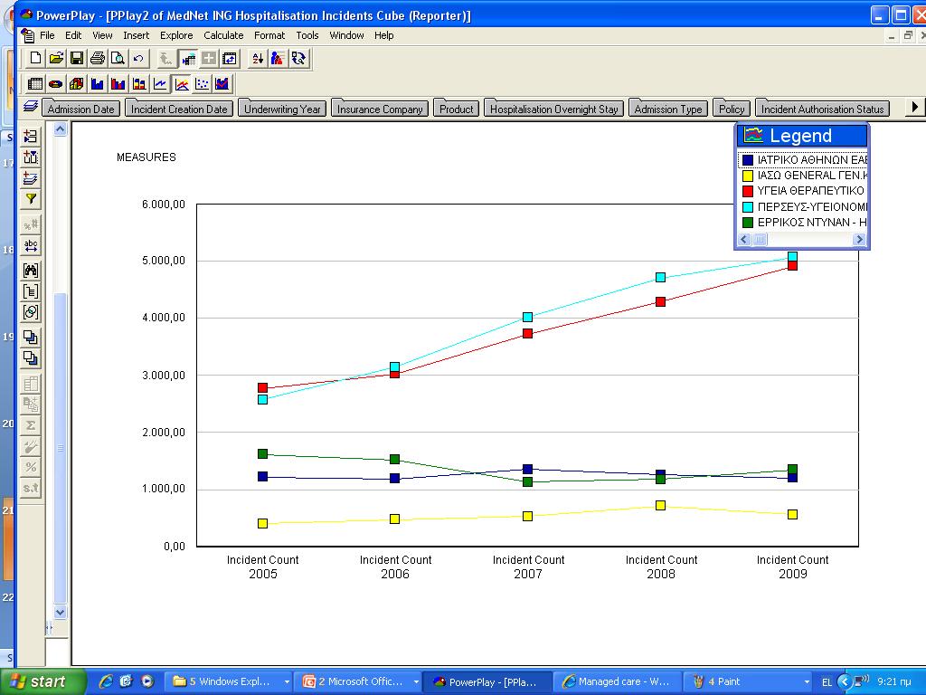Show more dimensions with the black right arrow
Viewport: 926px width, 695px height.
pyautogui.click(x=915, y=107)
